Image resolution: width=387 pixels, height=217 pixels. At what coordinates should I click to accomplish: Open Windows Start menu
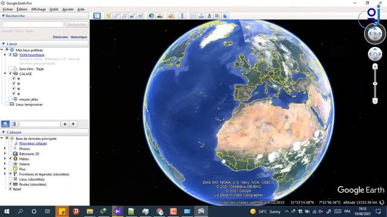(7, 212)
